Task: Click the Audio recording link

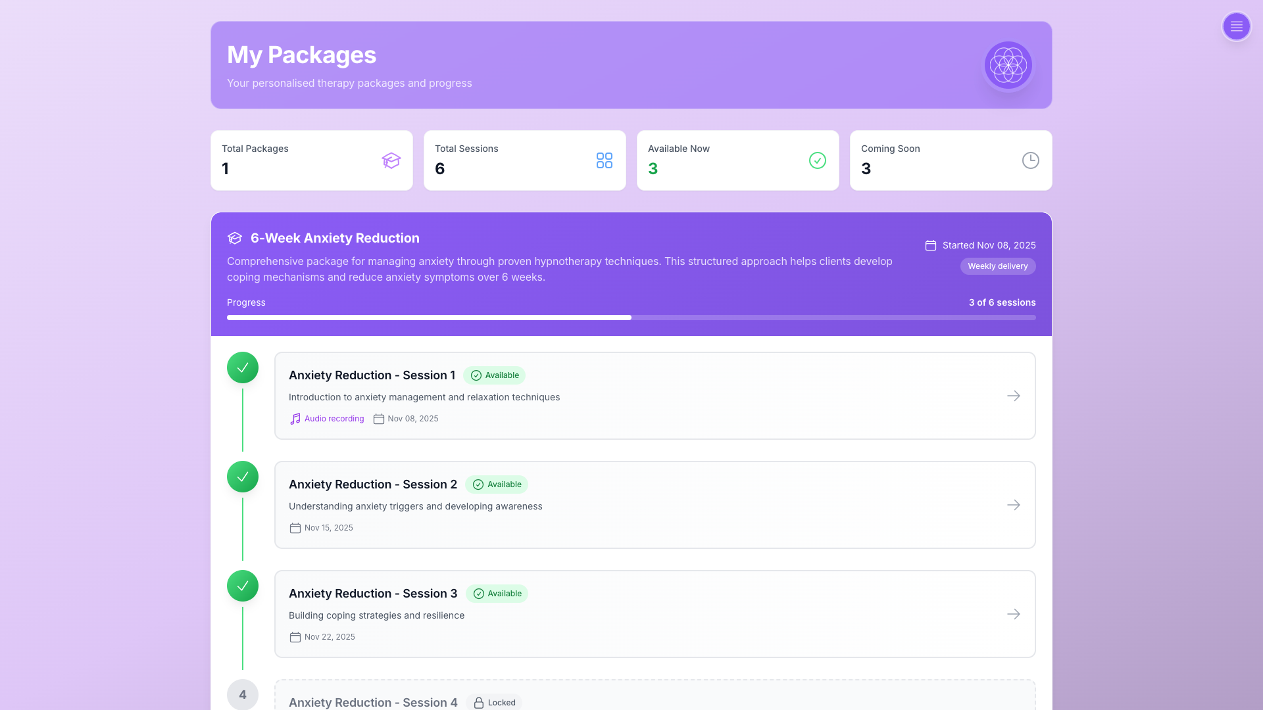Action: pos(334,419)
